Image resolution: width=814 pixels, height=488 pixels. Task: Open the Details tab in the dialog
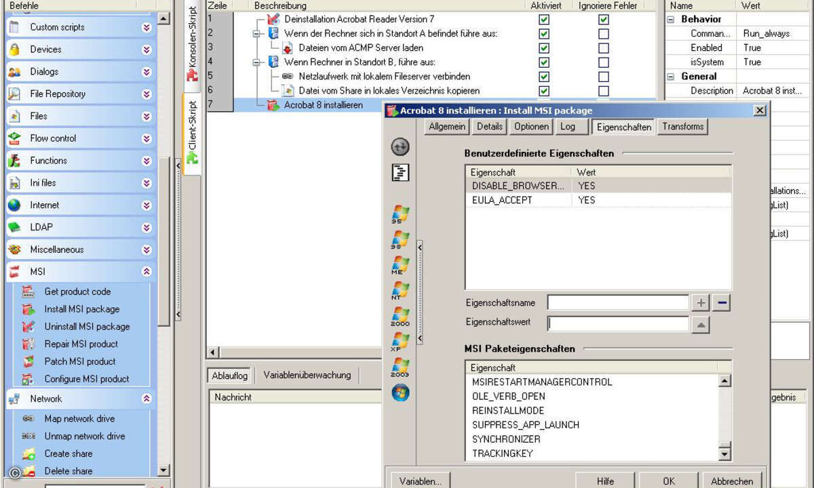[490, 126]
